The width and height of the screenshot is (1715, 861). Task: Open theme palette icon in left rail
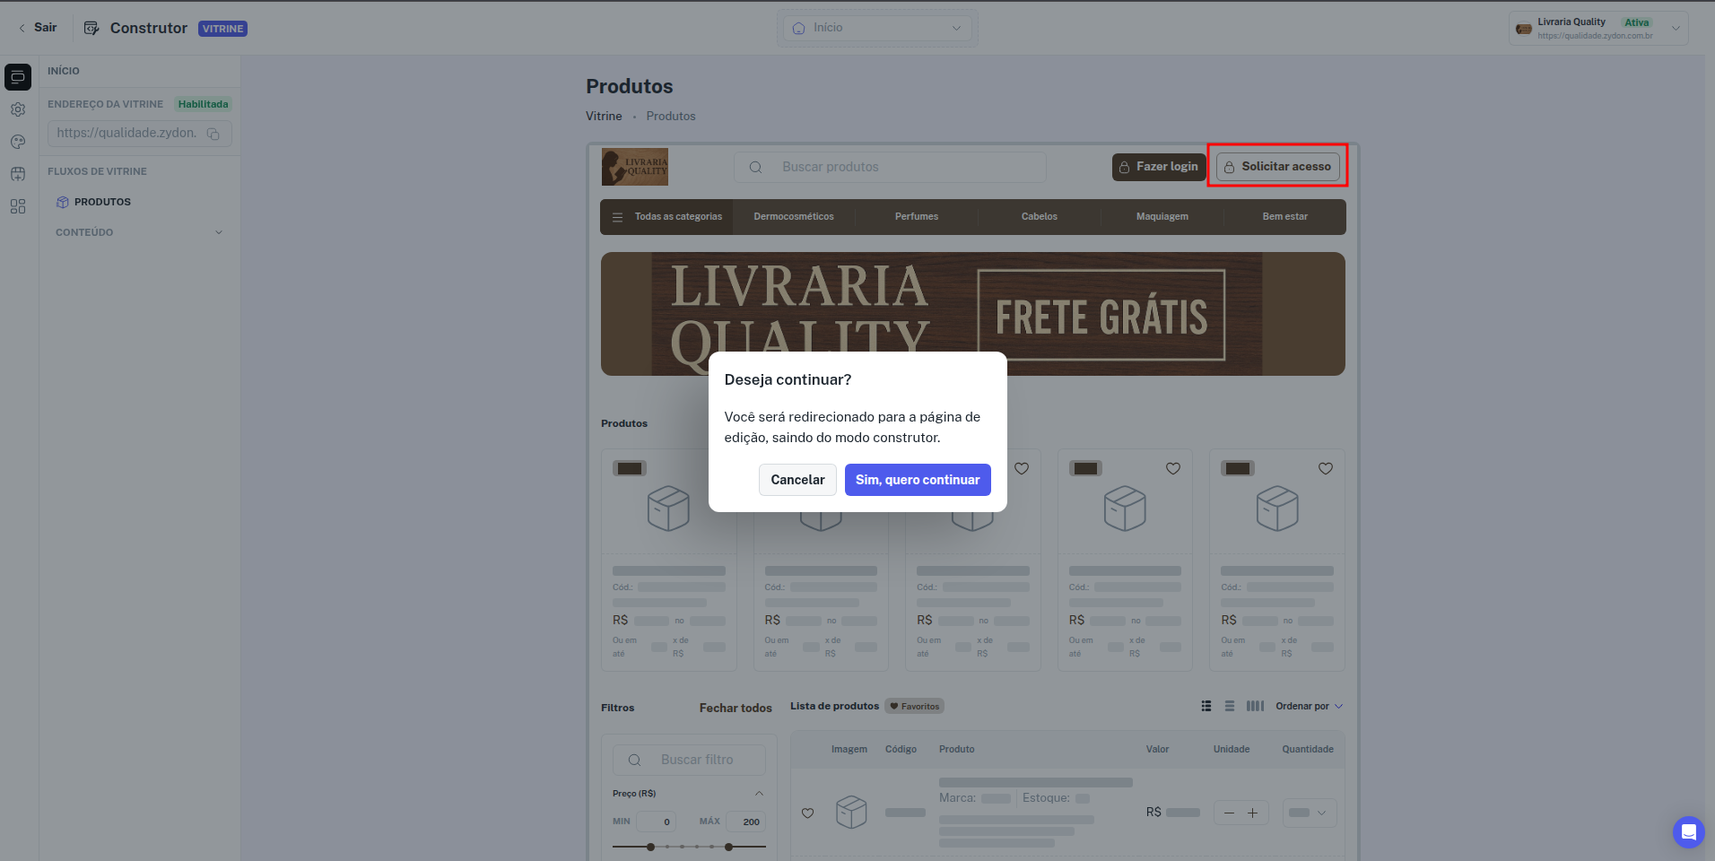point(18,142)
